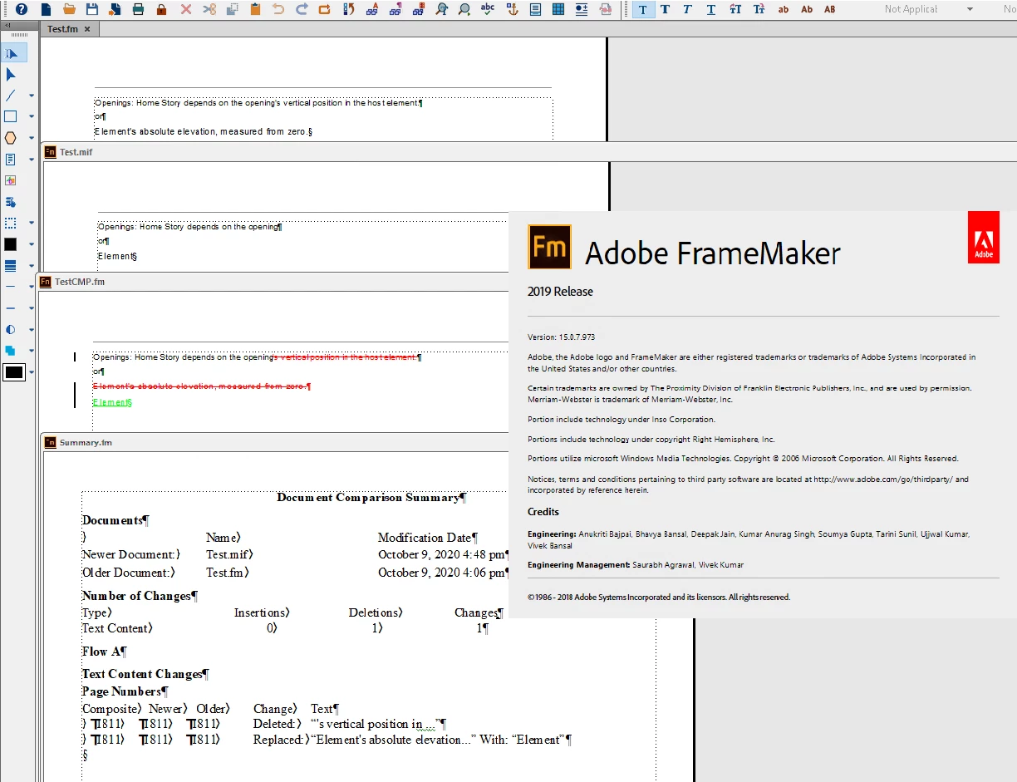The width and height of the screenshot is (1017, 782).
Task: Click the overlapping cyan squares overprint icon
Action: (11, 351)
